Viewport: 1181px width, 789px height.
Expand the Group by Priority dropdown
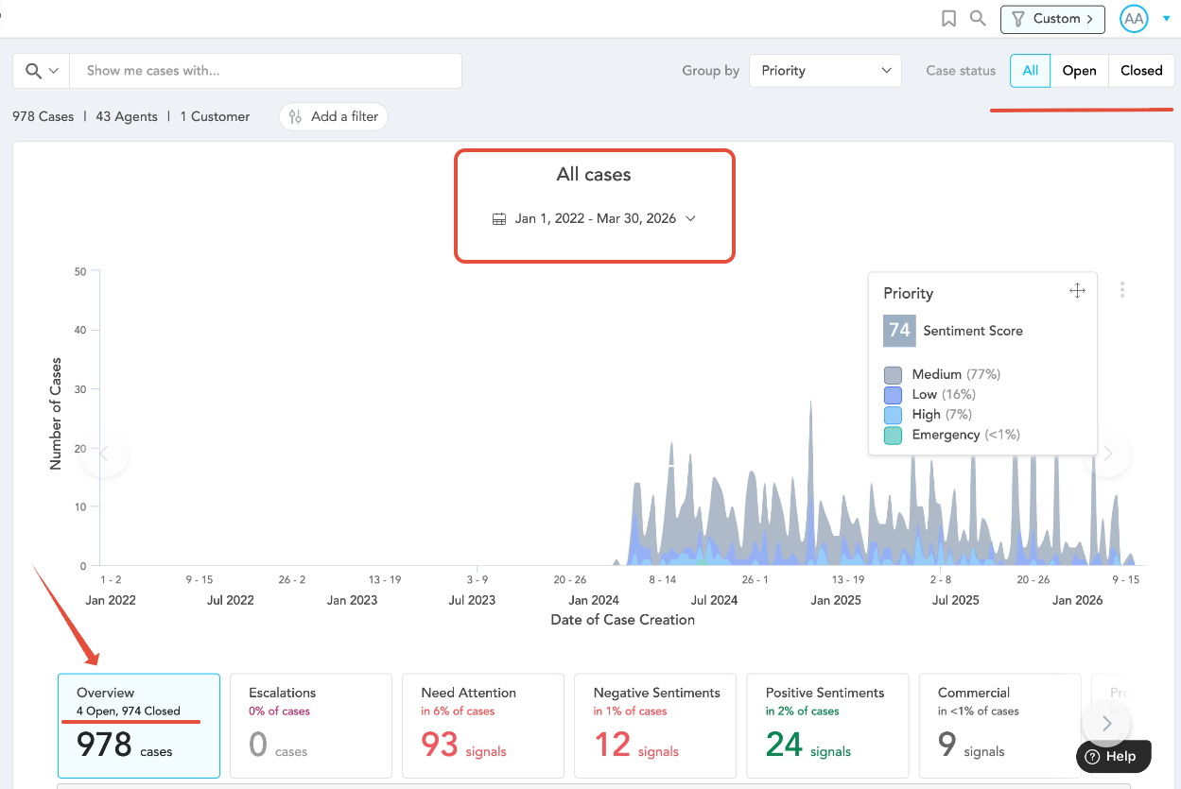(x=825, y=71)
